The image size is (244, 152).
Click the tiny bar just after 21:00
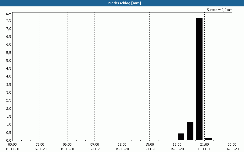pyautogui.click(x=208, y=139)
